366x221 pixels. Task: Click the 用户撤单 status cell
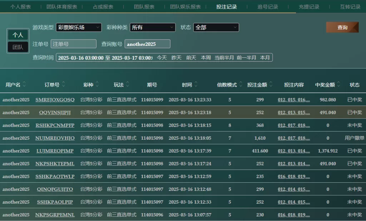point(355,138)
